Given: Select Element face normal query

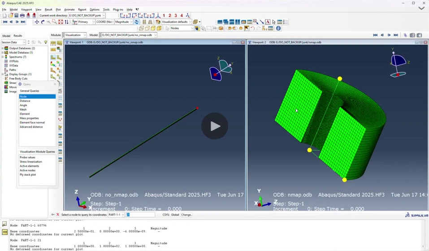Looking at the screenshot, I should click(x=37, y=123).
